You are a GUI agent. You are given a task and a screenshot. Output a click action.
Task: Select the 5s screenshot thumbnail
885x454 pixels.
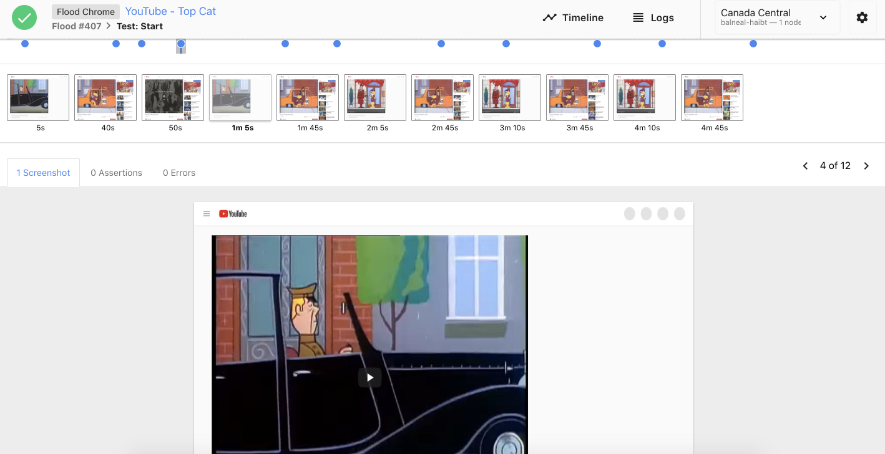(x=38, y=97)
